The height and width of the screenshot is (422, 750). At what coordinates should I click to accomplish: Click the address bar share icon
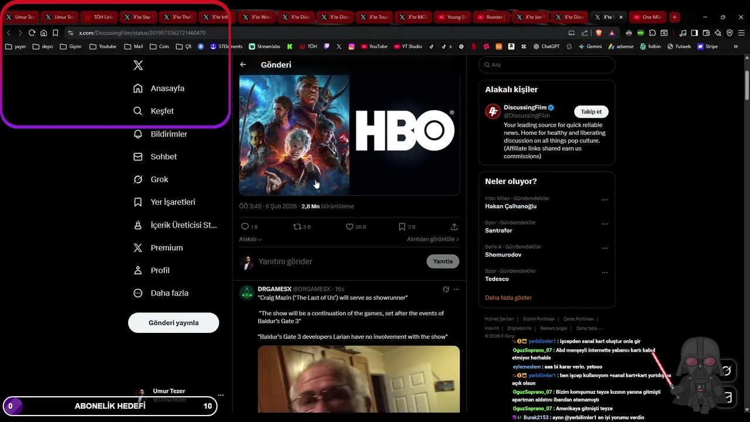585,33
